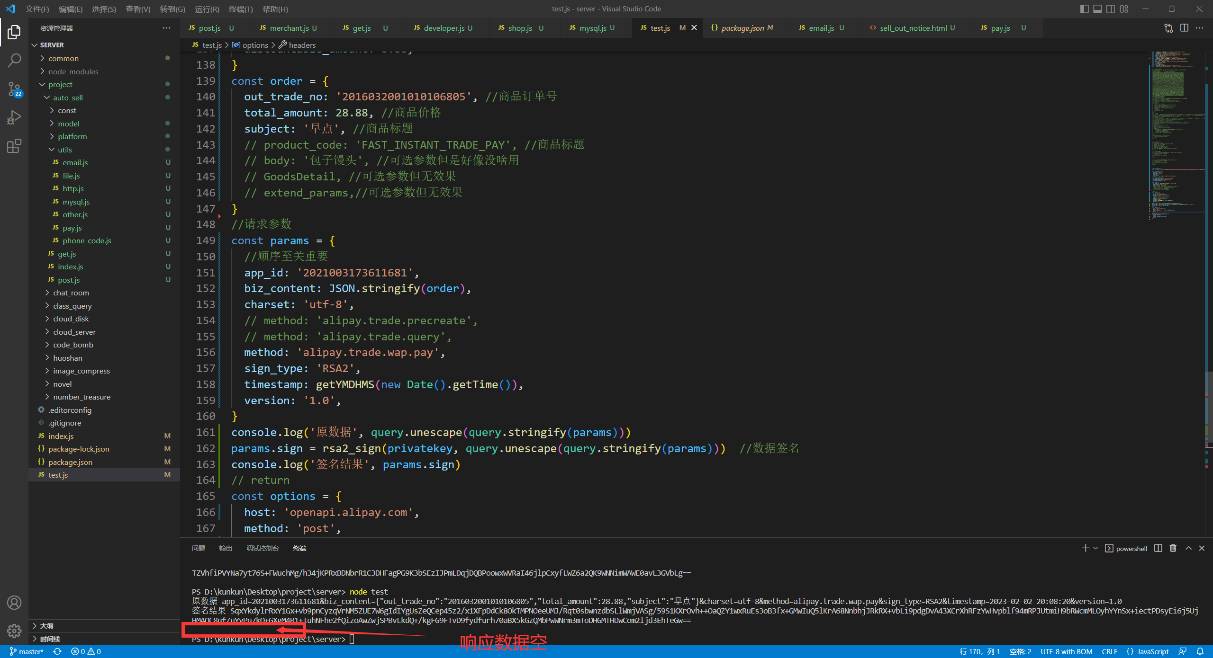Viewport: 1213px width, 658px height.
Task: Switch to the 终端 terminal panel tab
Action: tap(299, 548)
